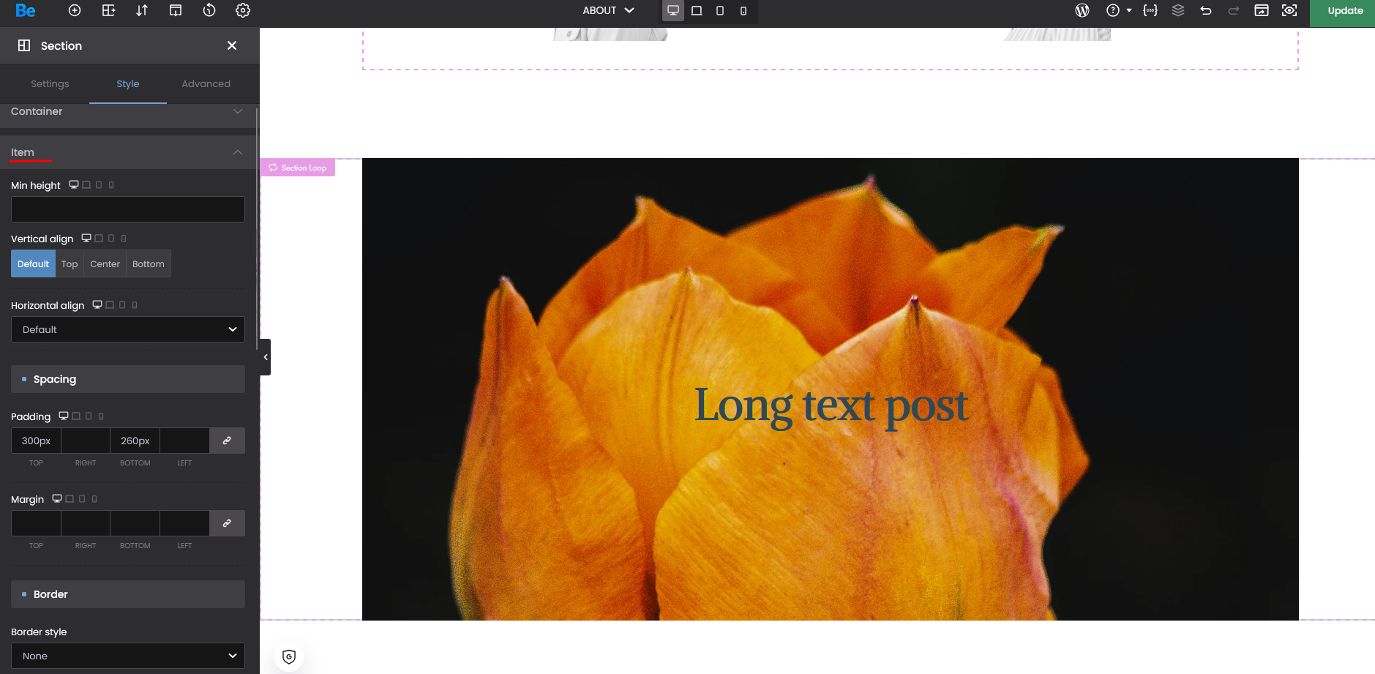
Task: Set vertical align to Center
Action: [105, 264]
